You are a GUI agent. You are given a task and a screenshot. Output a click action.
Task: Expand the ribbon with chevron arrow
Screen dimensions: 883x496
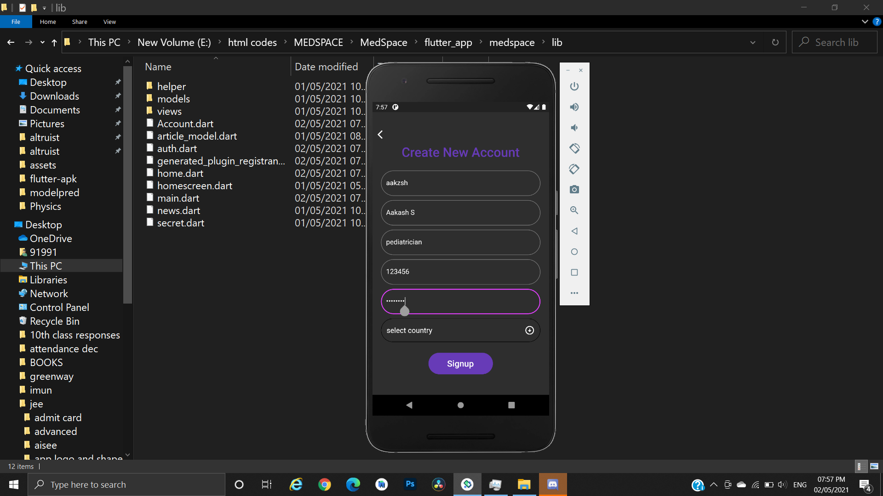(x=865, y=22)
